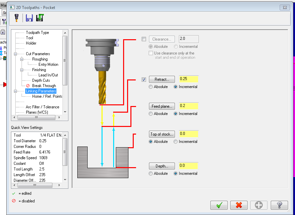Open Depth Cuts page
Image resolution: width=295 pixels, height=215 pixels.
[41, 80]
